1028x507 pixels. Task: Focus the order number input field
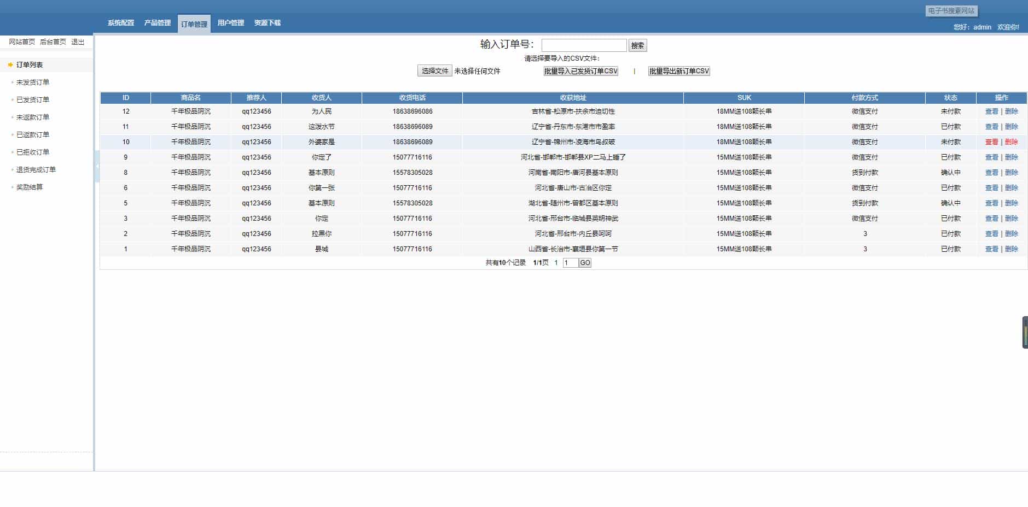[584, 45]
